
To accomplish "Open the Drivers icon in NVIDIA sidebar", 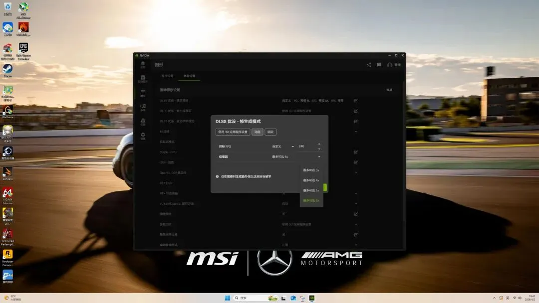I will 143,79.
